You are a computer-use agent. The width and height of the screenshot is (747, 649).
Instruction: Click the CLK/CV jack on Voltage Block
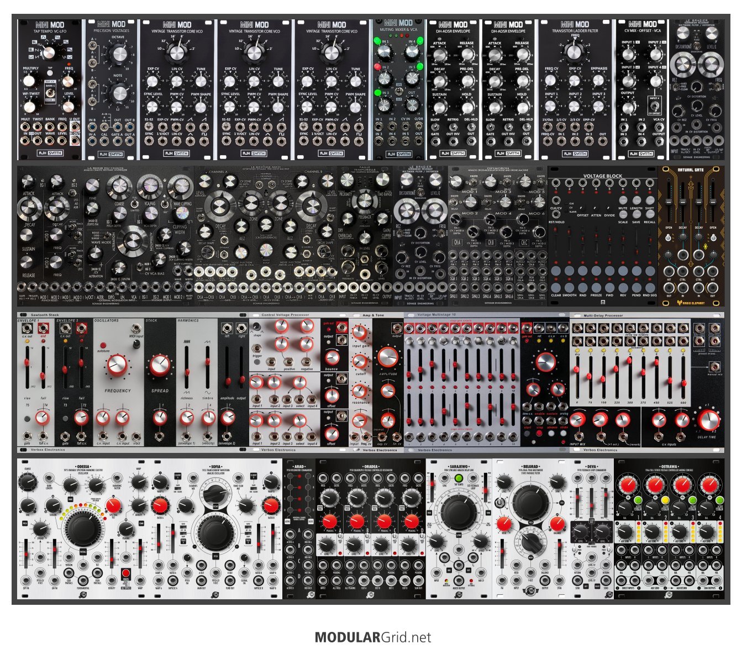point(556,200)
